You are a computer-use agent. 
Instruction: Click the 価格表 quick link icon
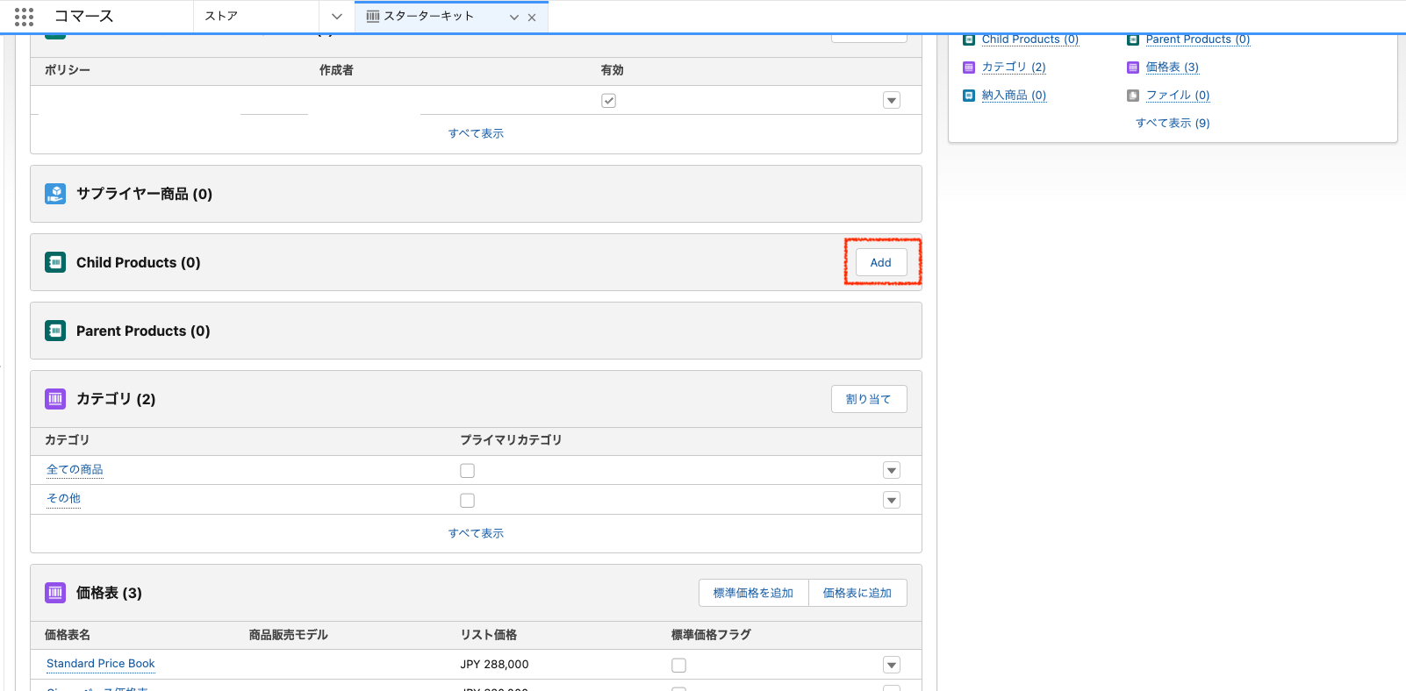[x=1133, y=68]
